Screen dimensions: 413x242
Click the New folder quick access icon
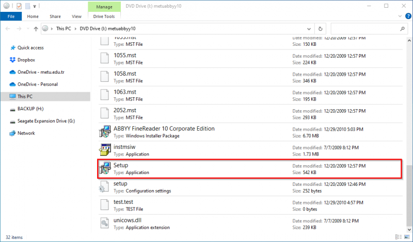pyautogui.click(x=27, y=6)
